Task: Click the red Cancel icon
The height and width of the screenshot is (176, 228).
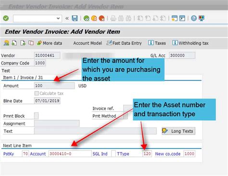Action: pos(101,18)
